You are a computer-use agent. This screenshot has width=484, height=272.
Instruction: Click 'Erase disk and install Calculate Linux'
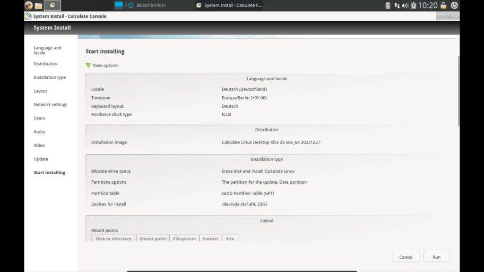258,171
